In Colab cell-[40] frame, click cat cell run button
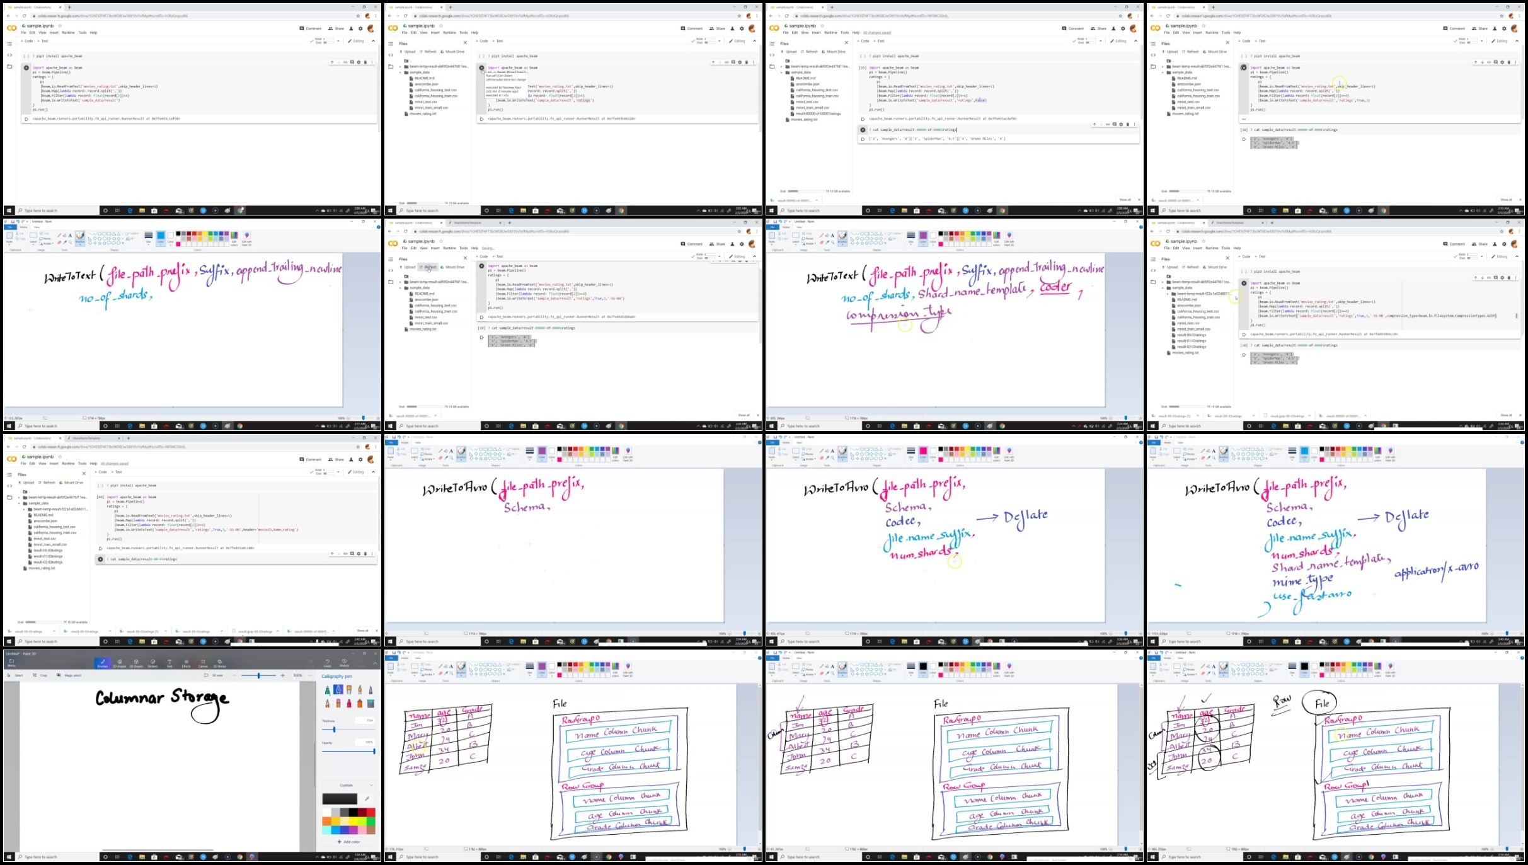1528x865 pixels. (x=101, y=559)
